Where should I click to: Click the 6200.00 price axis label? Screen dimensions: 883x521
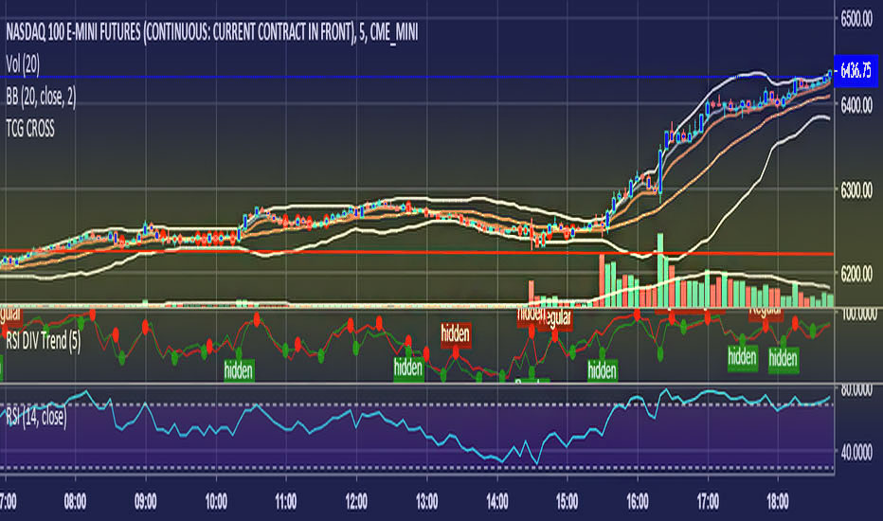[859, 274]
